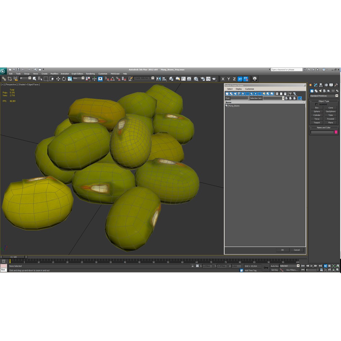Image resolution: width=341 pixels, height=341 pixels.
Task: Click Cancel in Select From Scene dialog
Action: (297, 250)
